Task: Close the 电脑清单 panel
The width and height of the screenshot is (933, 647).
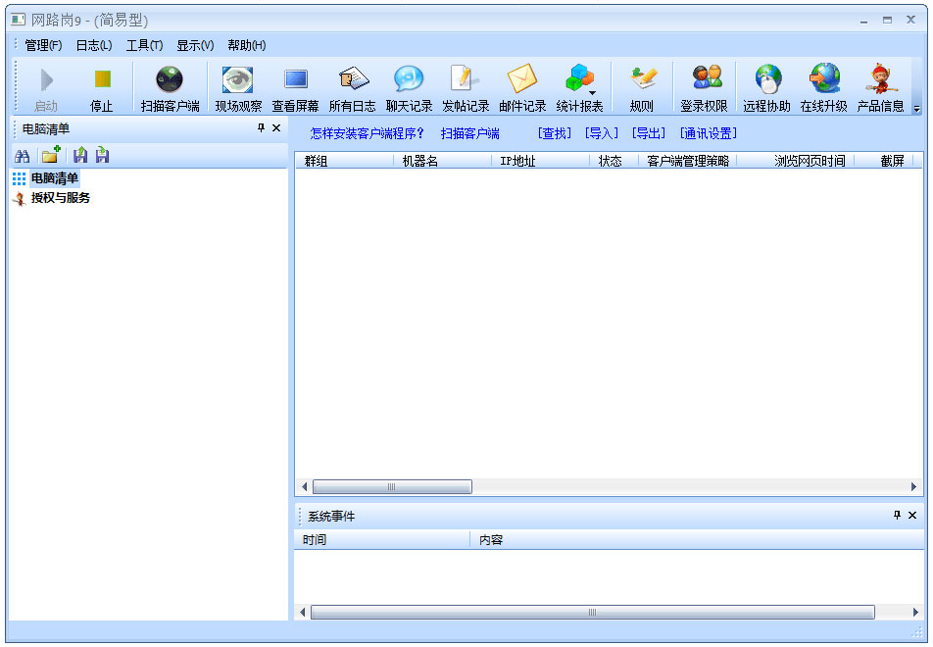Action: [276, 127]
